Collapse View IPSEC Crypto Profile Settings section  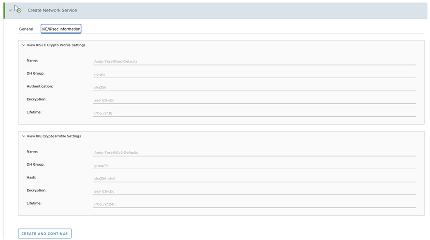(x=24, y=45)
